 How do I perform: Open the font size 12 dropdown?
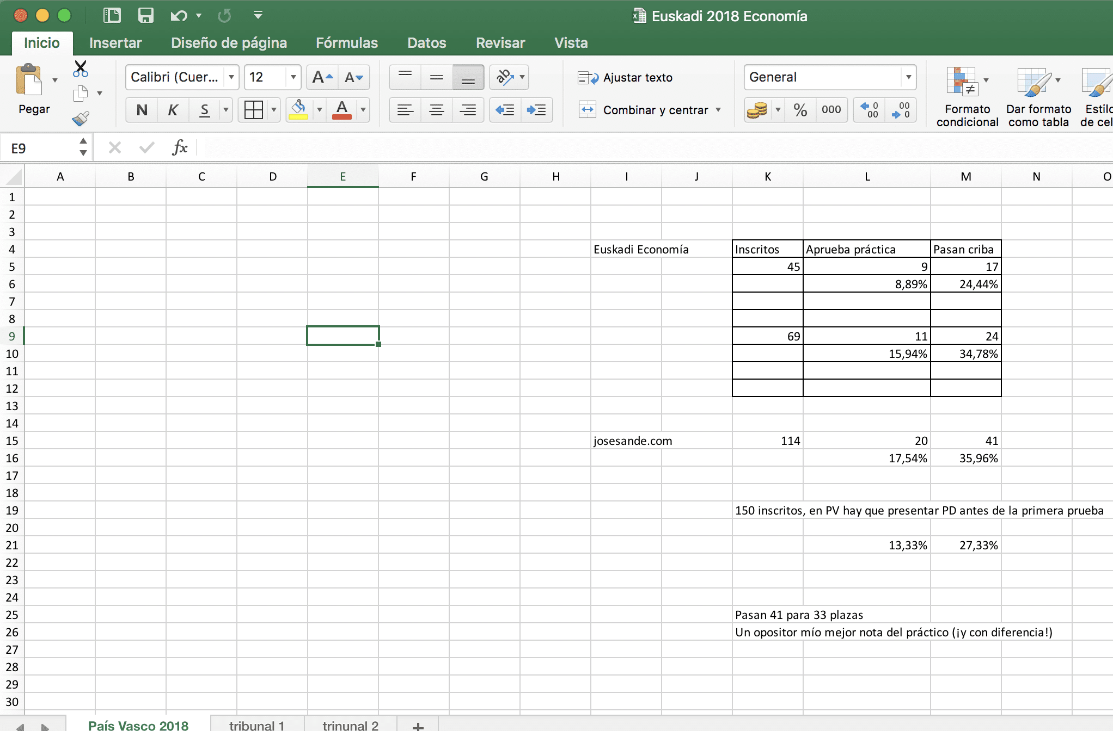click(x=293, y=77)
